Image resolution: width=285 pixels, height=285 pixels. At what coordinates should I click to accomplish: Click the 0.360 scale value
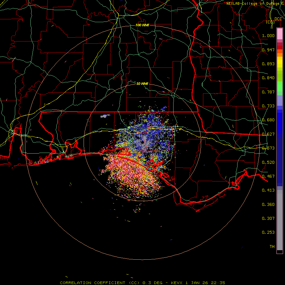click(x=268, y=205)
